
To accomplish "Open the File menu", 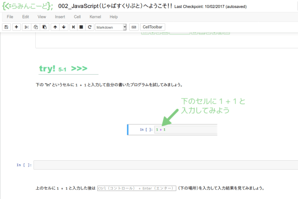I will tap(10, 17).
